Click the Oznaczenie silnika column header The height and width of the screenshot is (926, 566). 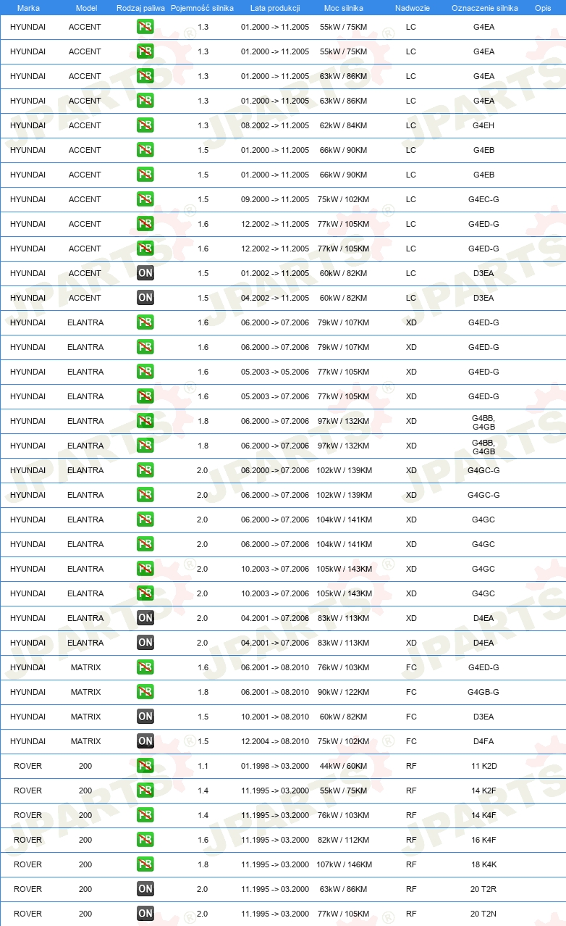(485, 8)
